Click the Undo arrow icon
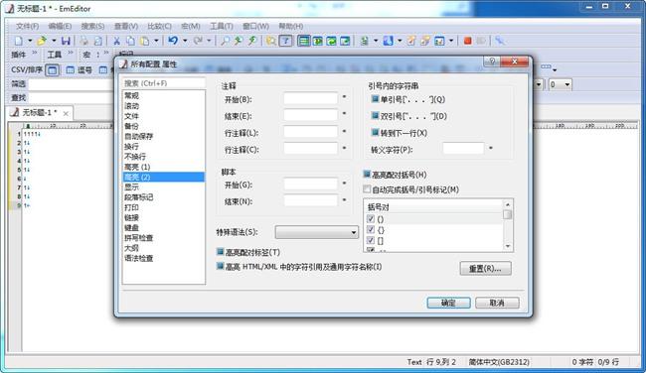Viewport: 646px width, 373px height. (173, 41)
